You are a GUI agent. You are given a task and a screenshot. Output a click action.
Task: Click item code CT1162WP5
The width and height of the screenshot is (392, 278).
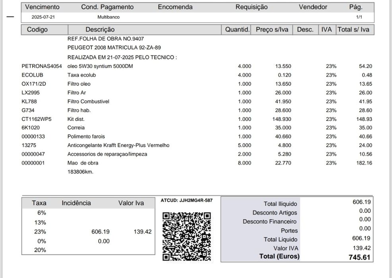click(x=37, y=119)
